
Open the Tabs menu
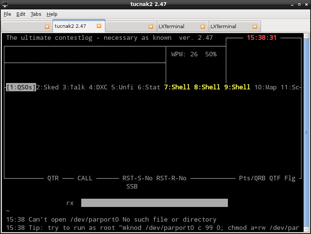click(x=36, y=14)
